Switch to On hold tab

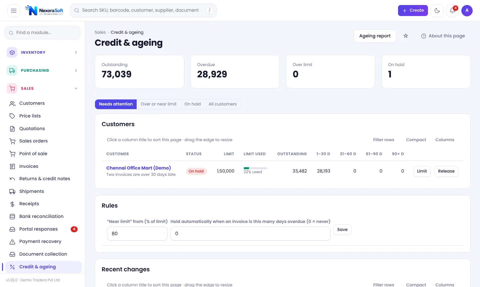193,104
